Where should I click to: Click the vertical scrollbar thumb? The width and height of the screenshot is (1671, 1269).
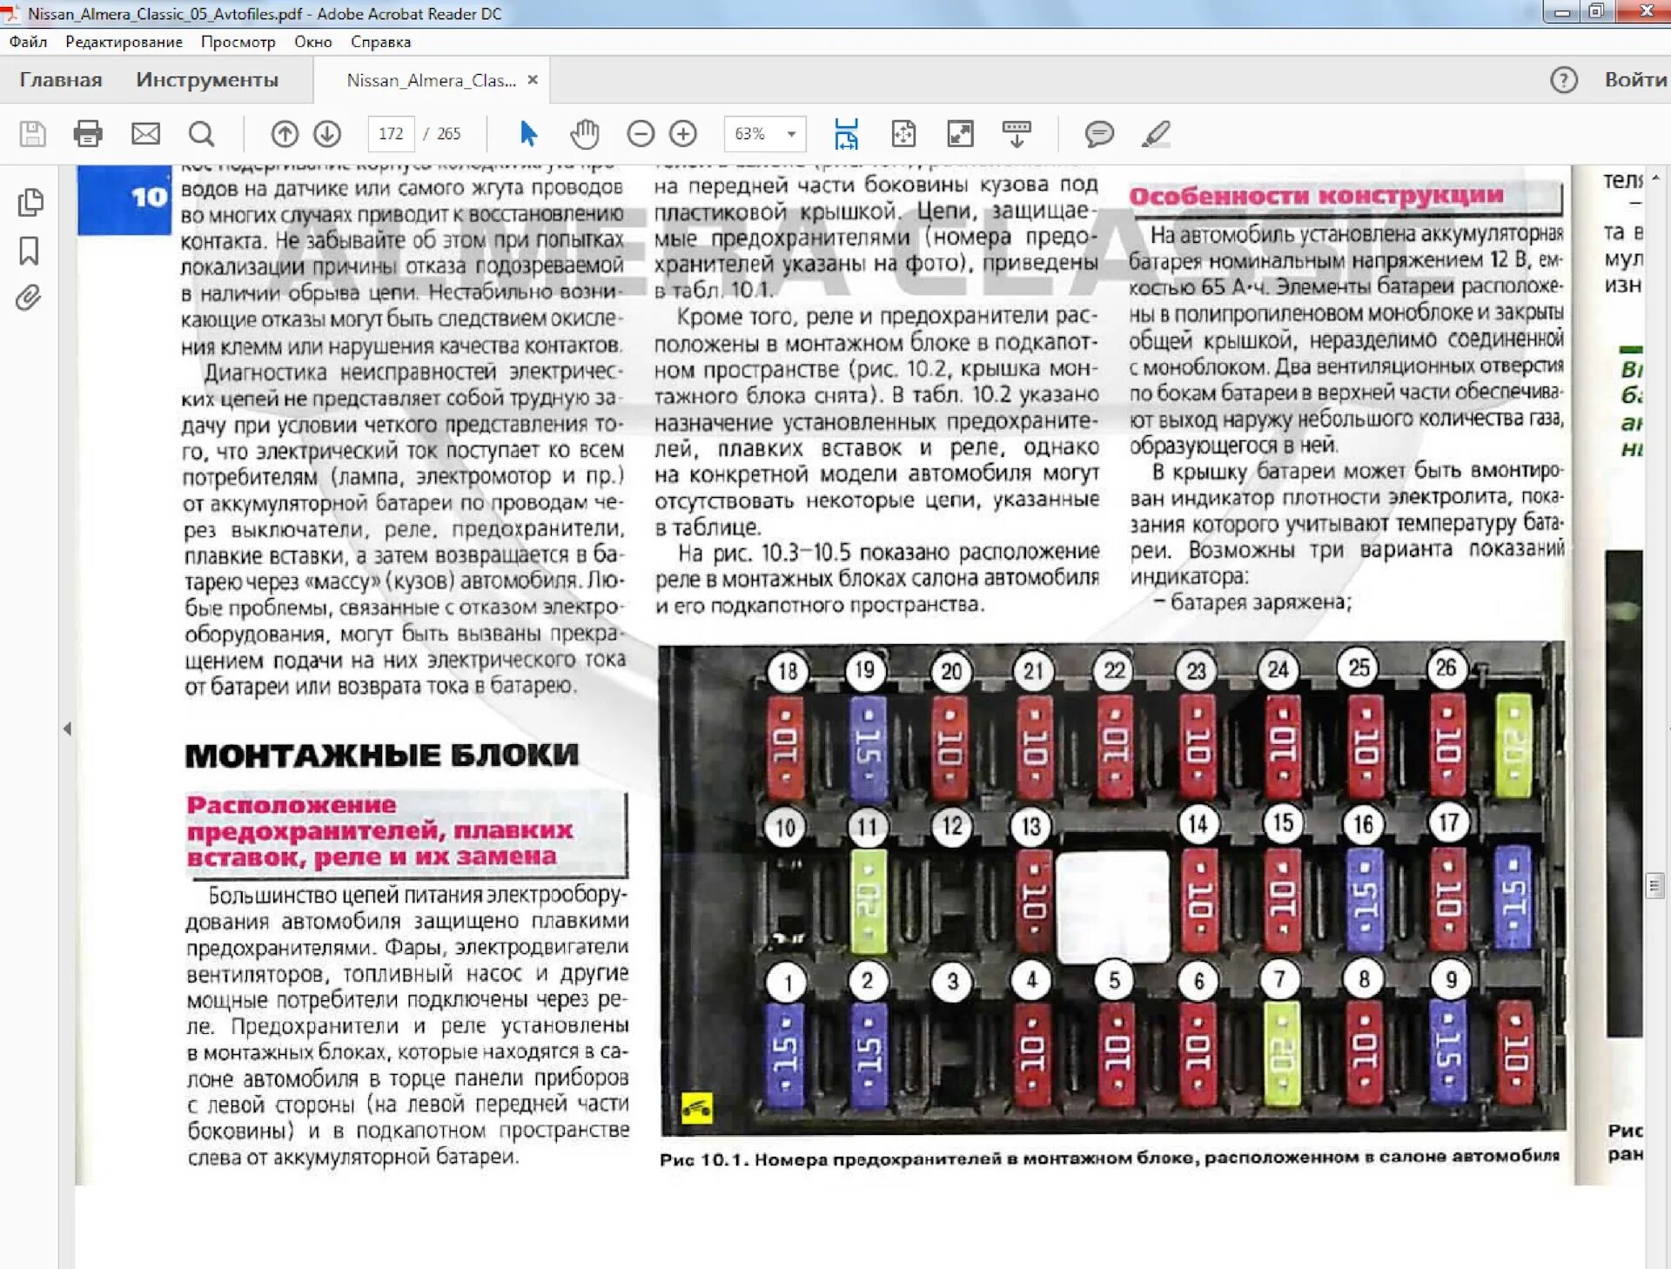click(x=1654, y=886)
